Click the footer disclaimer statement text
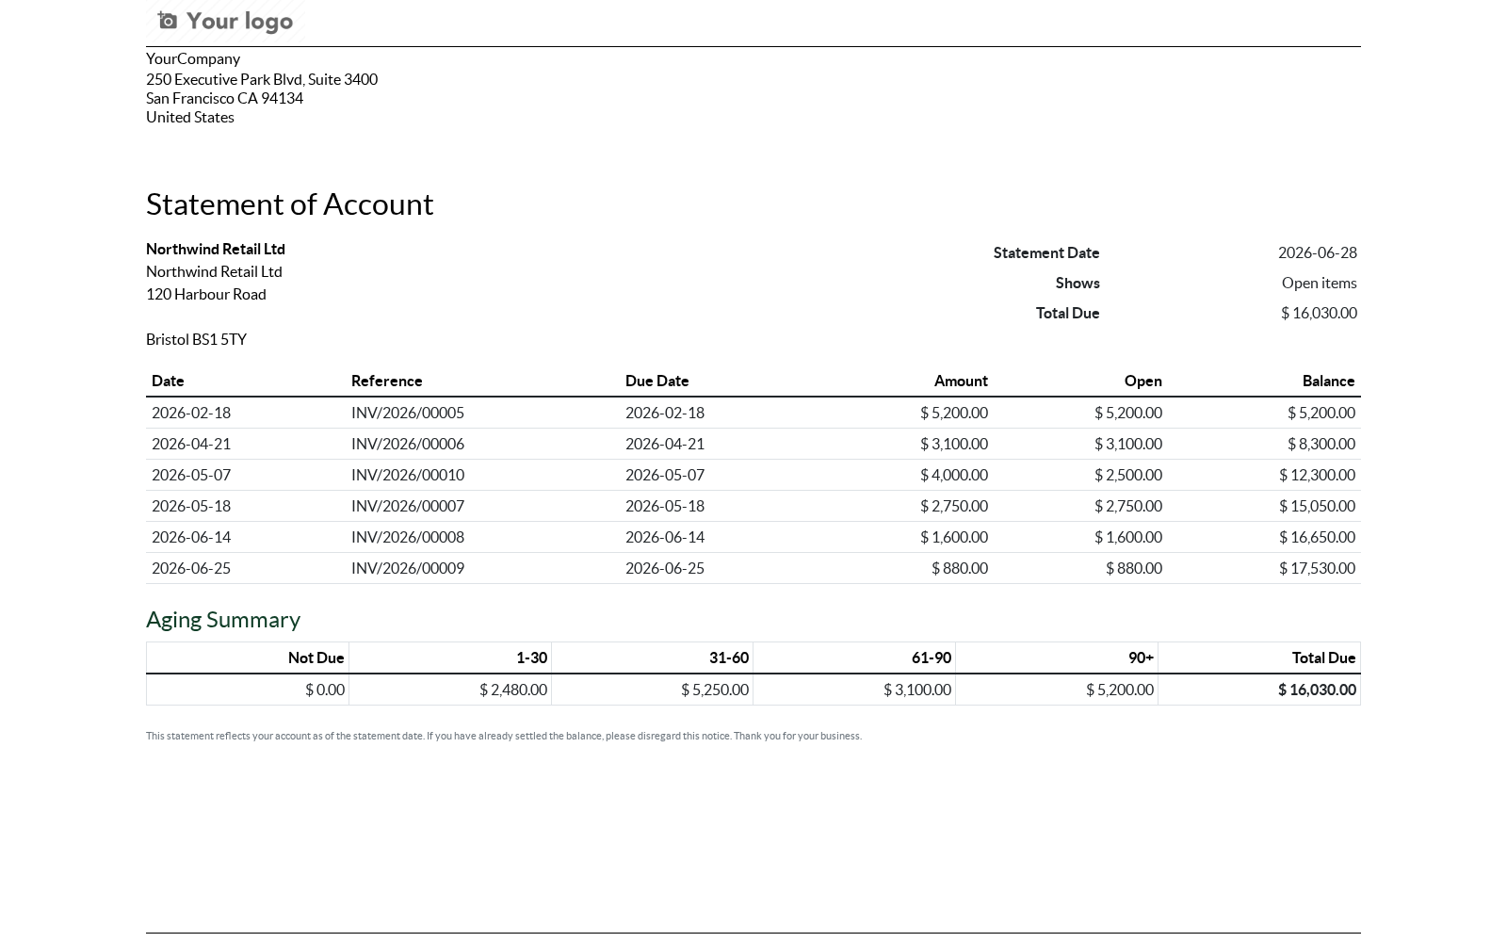Image resolution: width=1507 pixels, height=942 pixels. 504,736
